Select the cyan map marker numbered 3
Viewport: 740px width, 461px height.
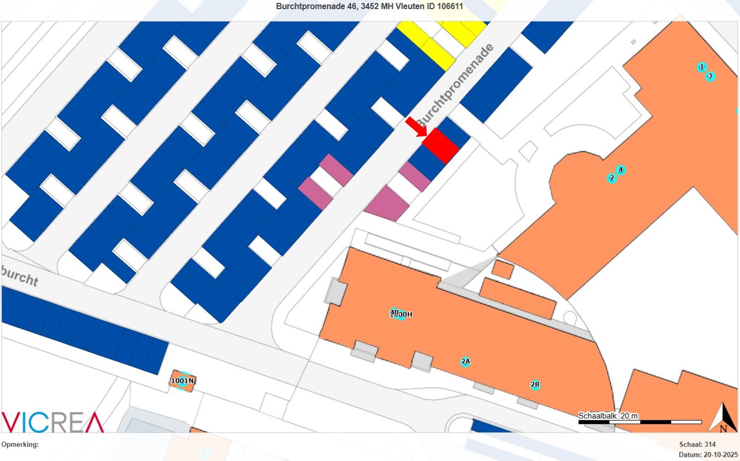[x=710, y=76]
